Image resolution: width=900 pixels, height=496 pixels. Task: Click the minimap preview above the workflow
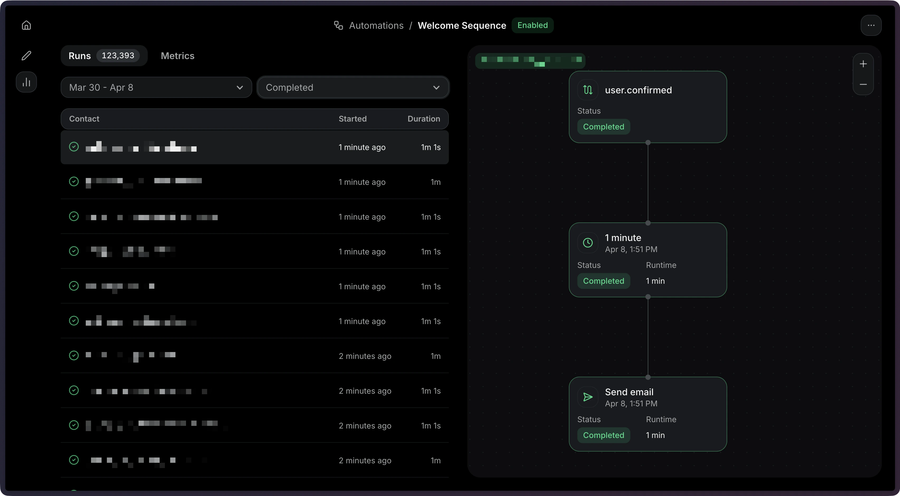[x=530, y=60]
